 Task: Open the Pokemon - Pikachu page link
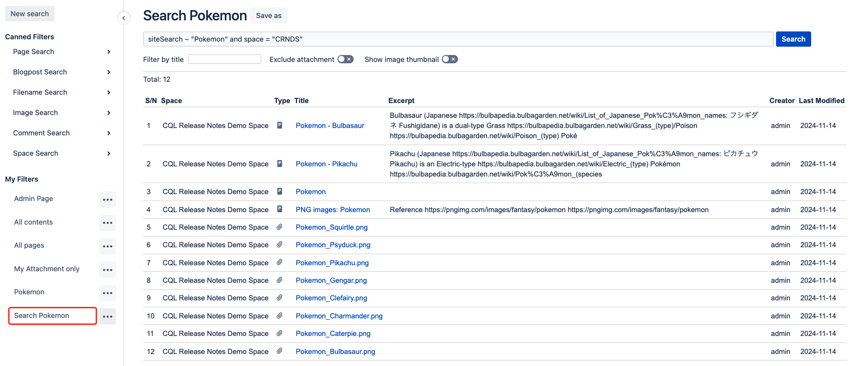coord(326,164)
